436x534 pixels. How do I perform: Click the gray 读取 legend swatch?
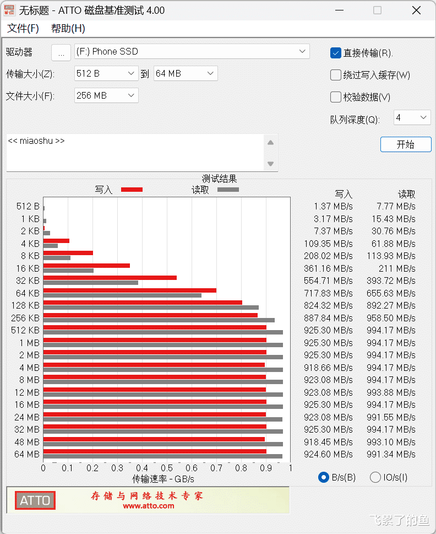[228, 190]
